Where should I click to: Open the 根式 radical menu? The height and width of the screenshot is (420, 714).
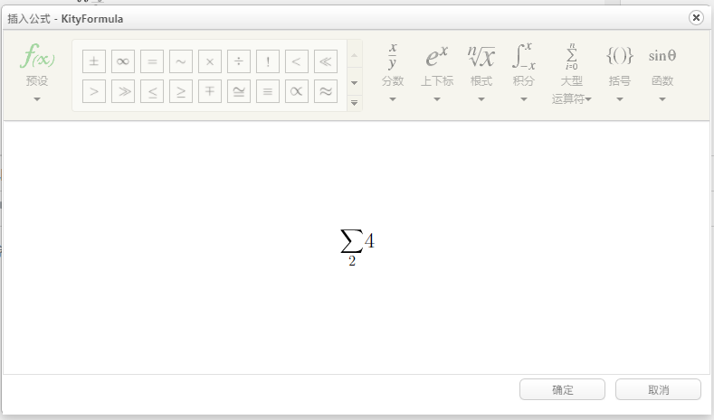481,72
